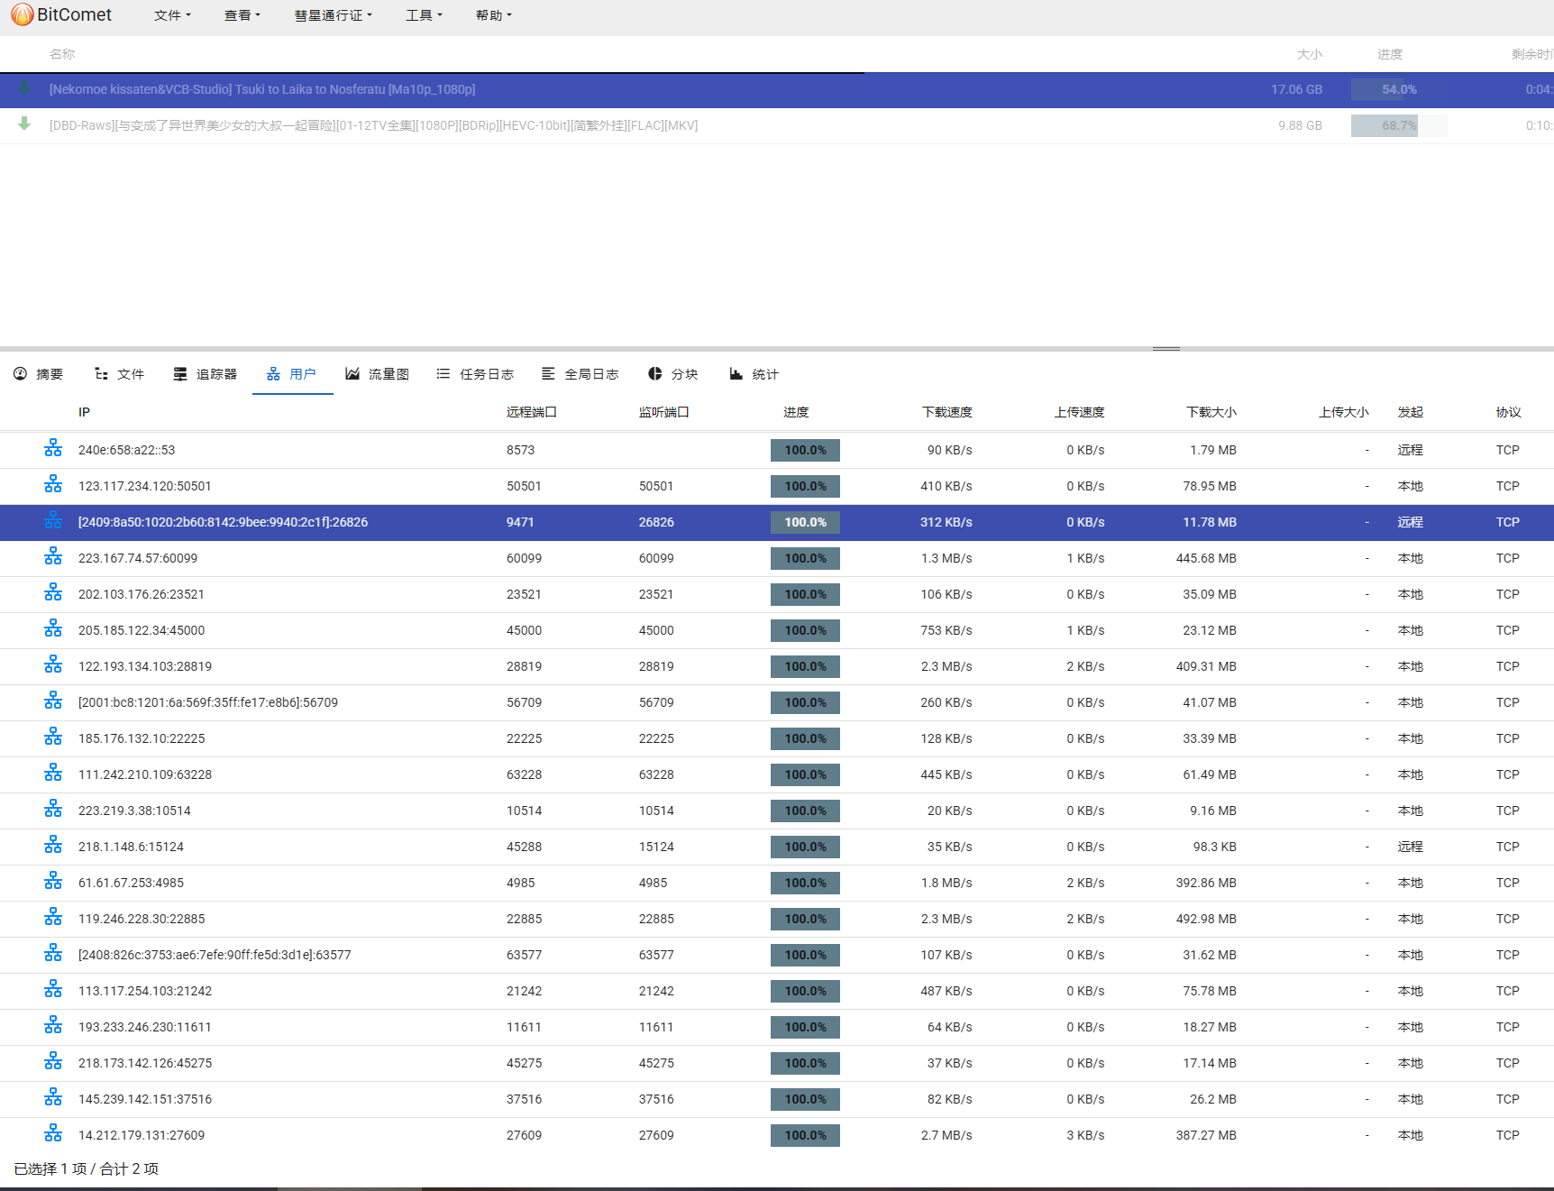
Task: Sort peers by 下载速度 column header
Action: pos(946,412)
